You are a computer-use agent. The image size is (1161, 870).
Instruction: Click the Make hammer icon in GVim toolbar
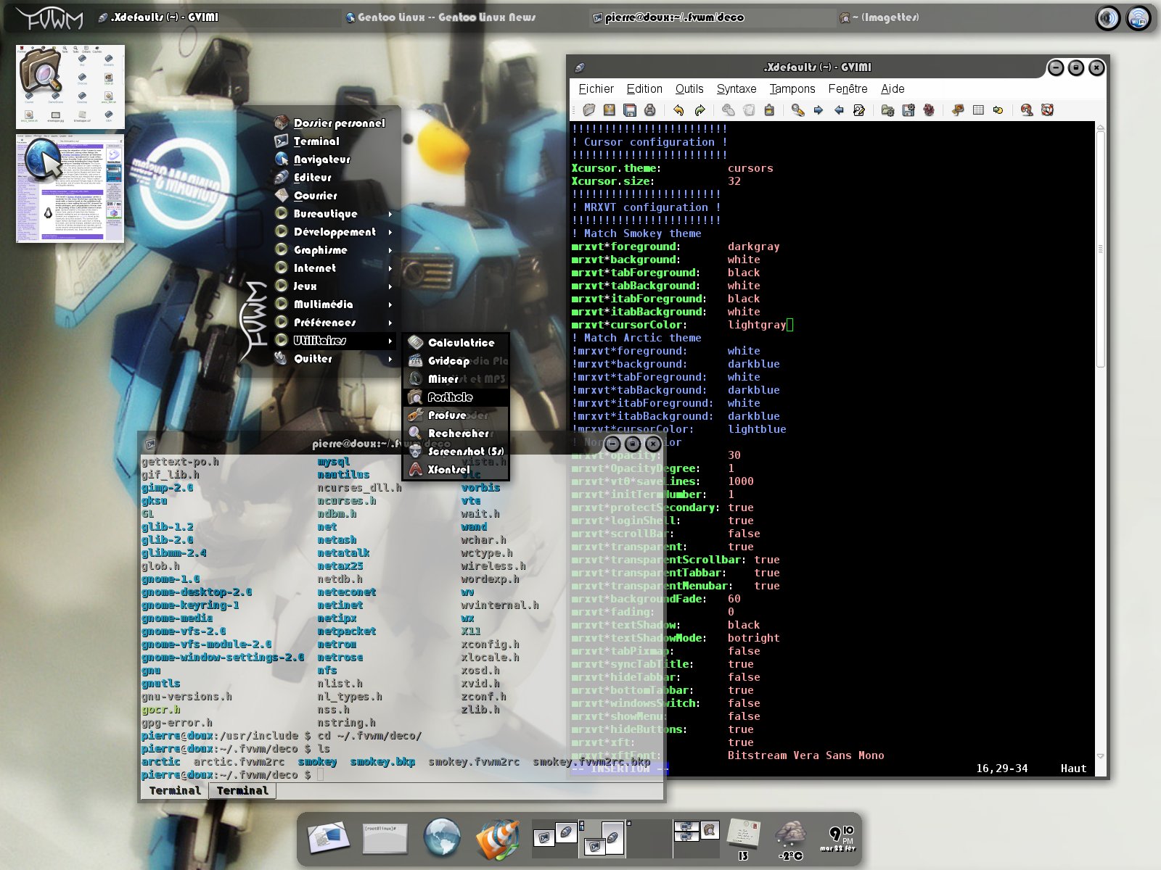tap(958, 110)
